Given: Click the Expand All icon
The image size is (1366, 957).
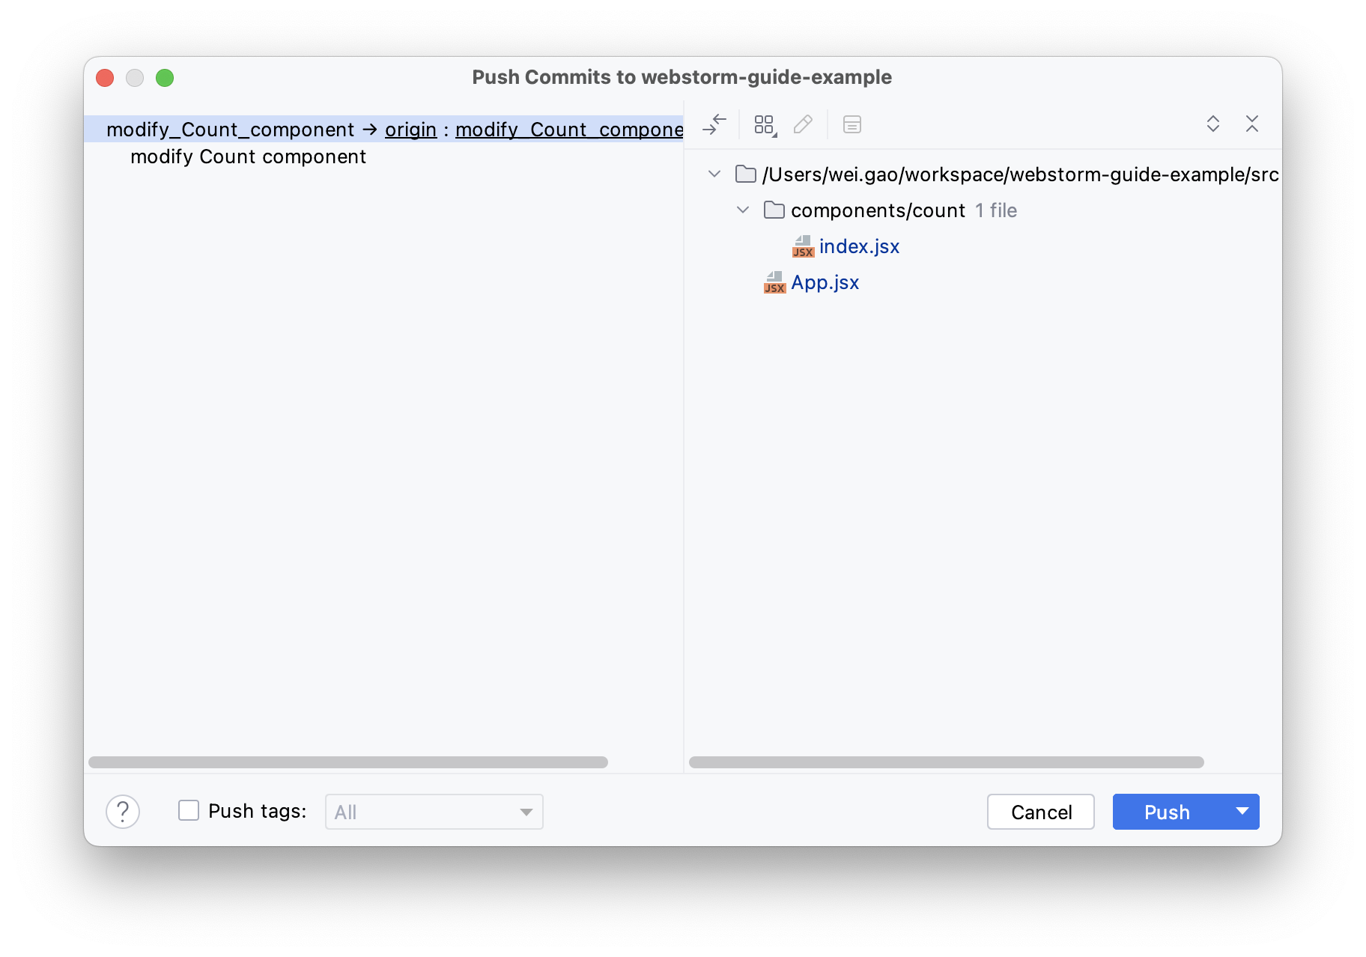Looking at the screenshot, I should [x=1212, y=124].
